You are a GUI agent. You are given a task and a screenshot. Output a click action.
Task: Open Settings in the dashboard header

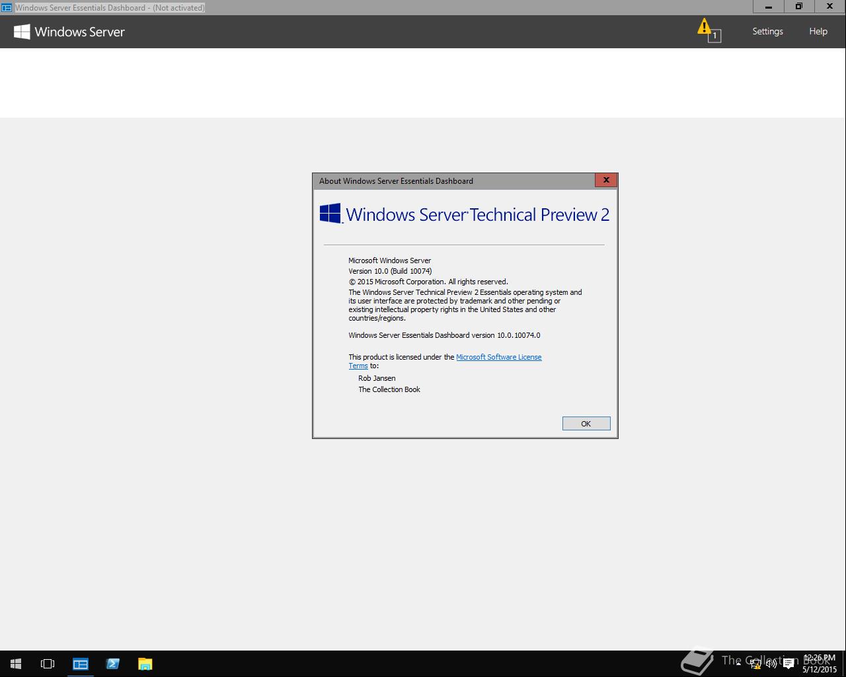point(767,31)
